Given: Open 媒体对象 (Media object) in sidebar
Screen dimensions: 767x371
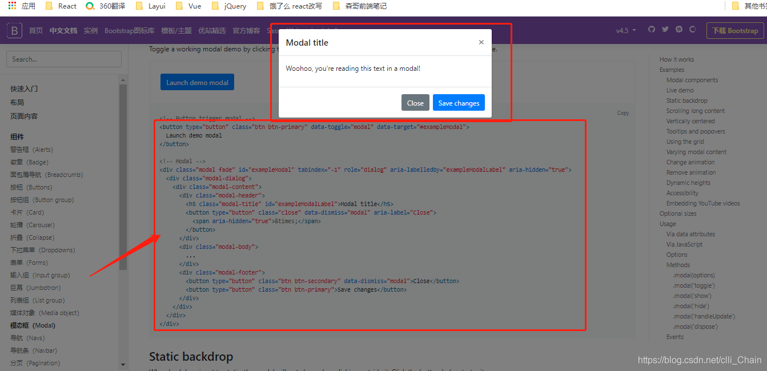Looking at the screenshot, I should click(x=45, y=313).
